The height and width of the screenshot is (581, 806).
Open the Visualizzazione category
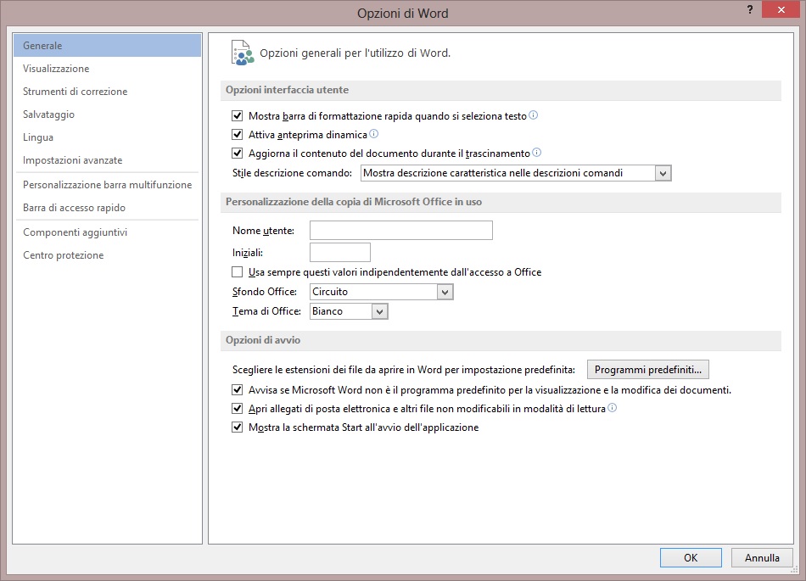coord(107,69)
